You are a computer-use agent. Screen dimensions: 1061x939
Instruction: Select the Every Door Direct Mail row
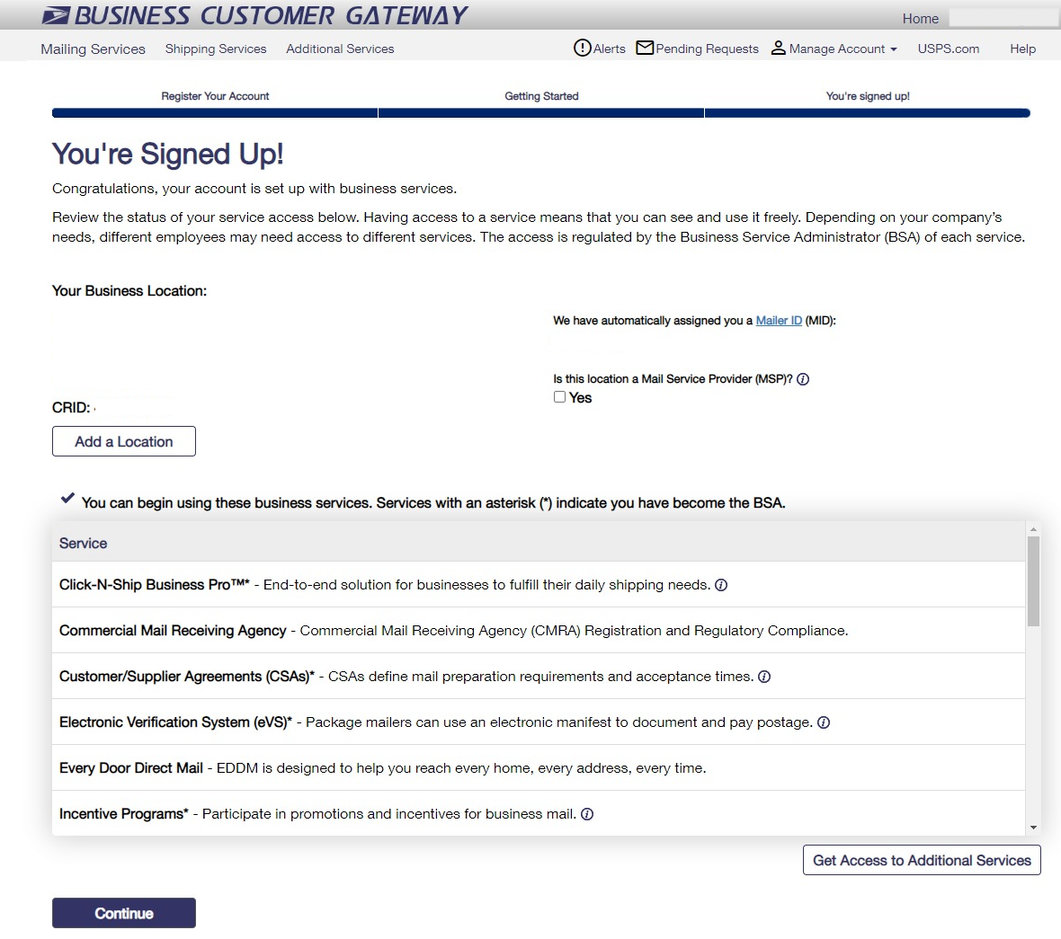(x=539, y=768)
